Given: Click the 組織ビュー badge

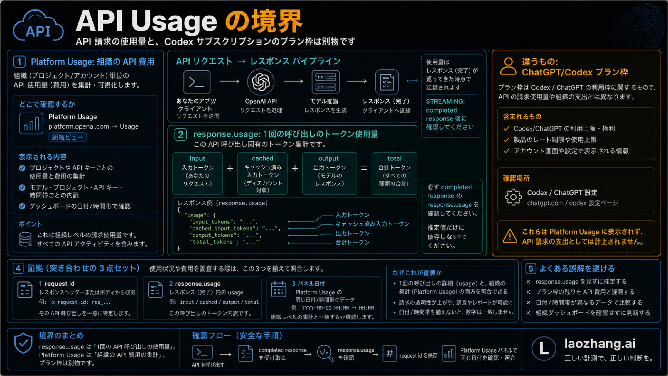Looking at the screenshot, I should coord(68,137).
